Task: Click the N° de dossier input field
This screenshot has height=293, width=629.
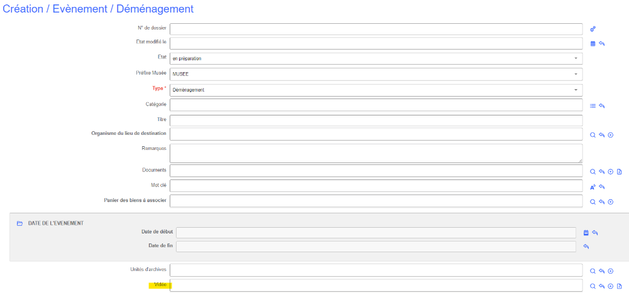Action: 376,29
